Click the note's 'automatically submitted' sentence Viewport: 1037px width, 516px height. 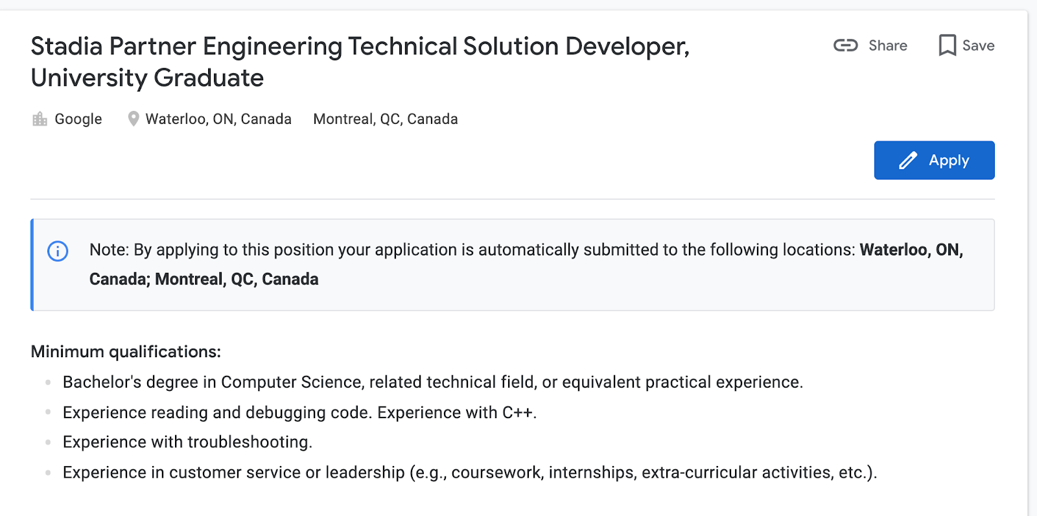(x=472, y=250)
